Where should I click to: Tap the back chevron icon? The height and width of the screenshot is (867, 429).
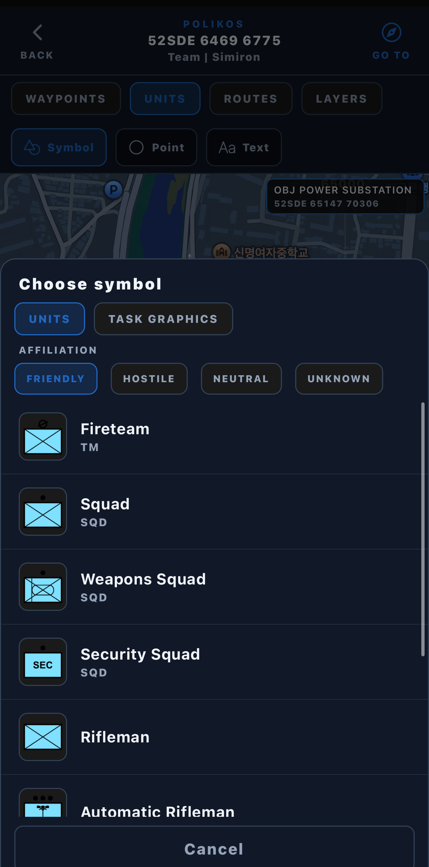coord(37,33)
